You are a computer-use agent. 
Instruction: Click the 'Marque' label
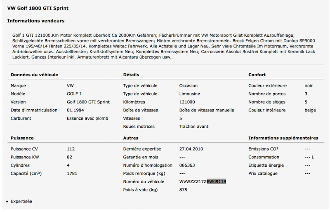coord(18,86)
